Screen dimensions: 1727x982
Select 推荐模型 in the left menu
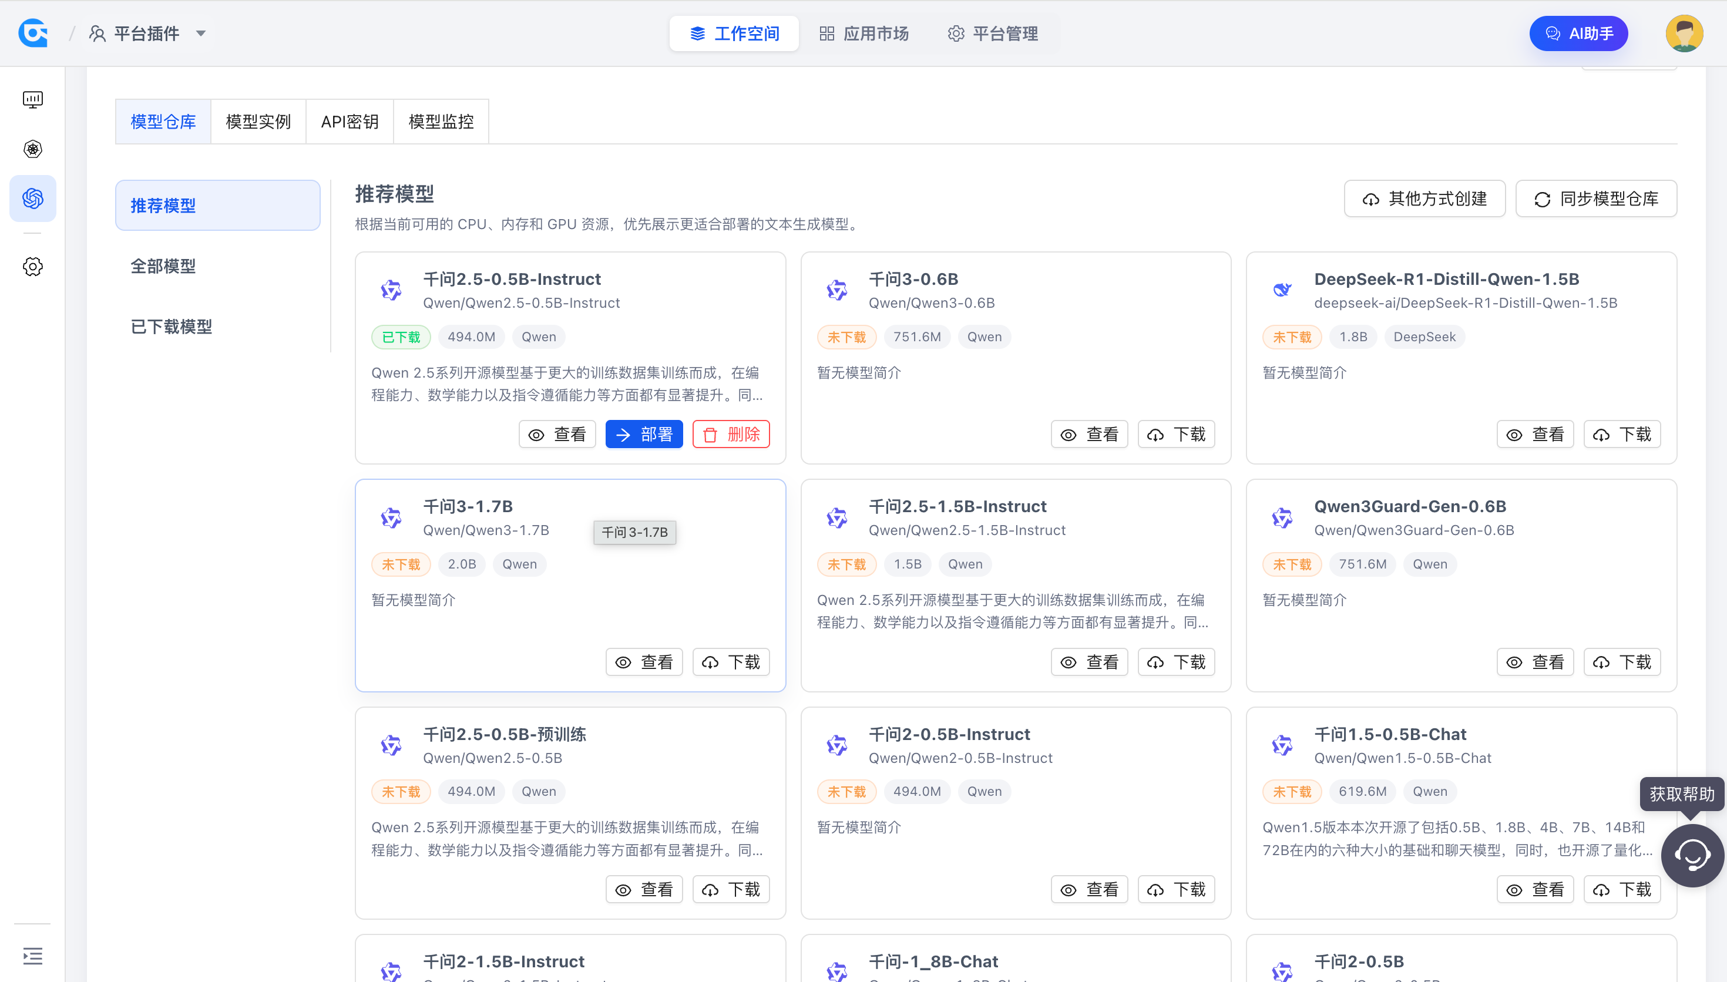tap(217, 205)
